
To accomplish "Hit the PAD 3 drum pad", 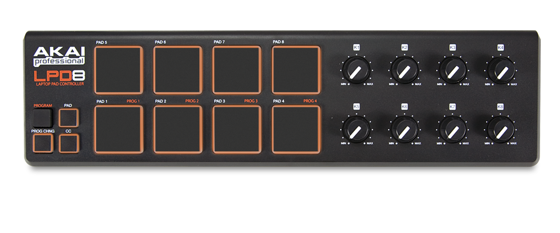I will (236, 129).
